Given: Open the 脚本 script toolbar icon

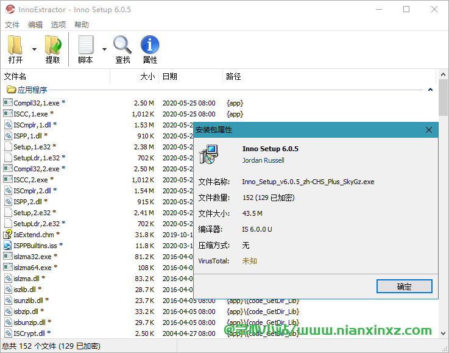Looking at the screenshot, I should pos(86,45).
